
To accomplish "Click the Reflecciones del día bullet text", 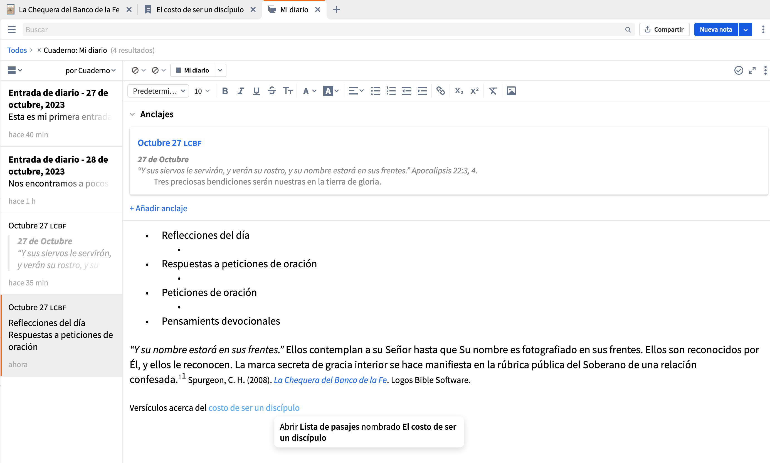I will [x=206, y=235].
